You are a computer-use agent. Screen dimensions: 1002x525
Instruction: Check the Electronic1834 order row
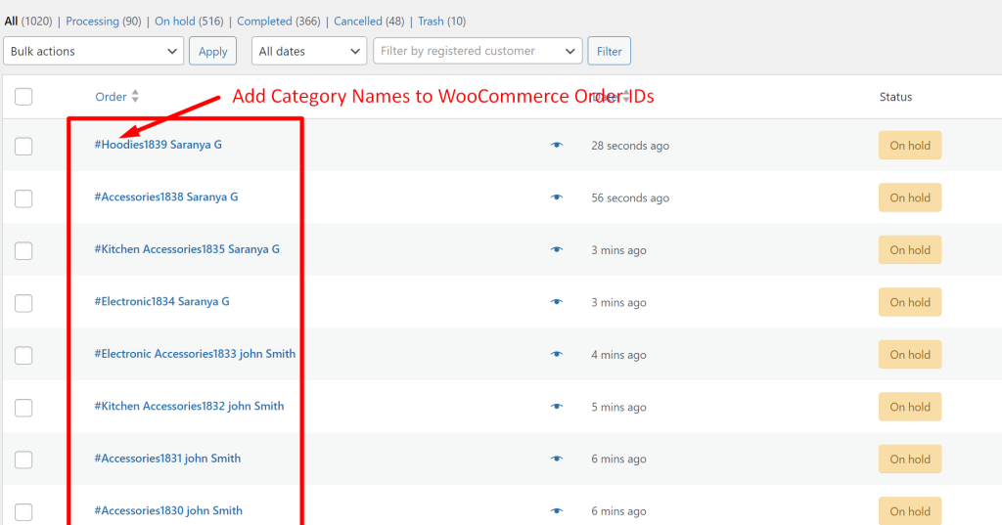tap(23, 303)
